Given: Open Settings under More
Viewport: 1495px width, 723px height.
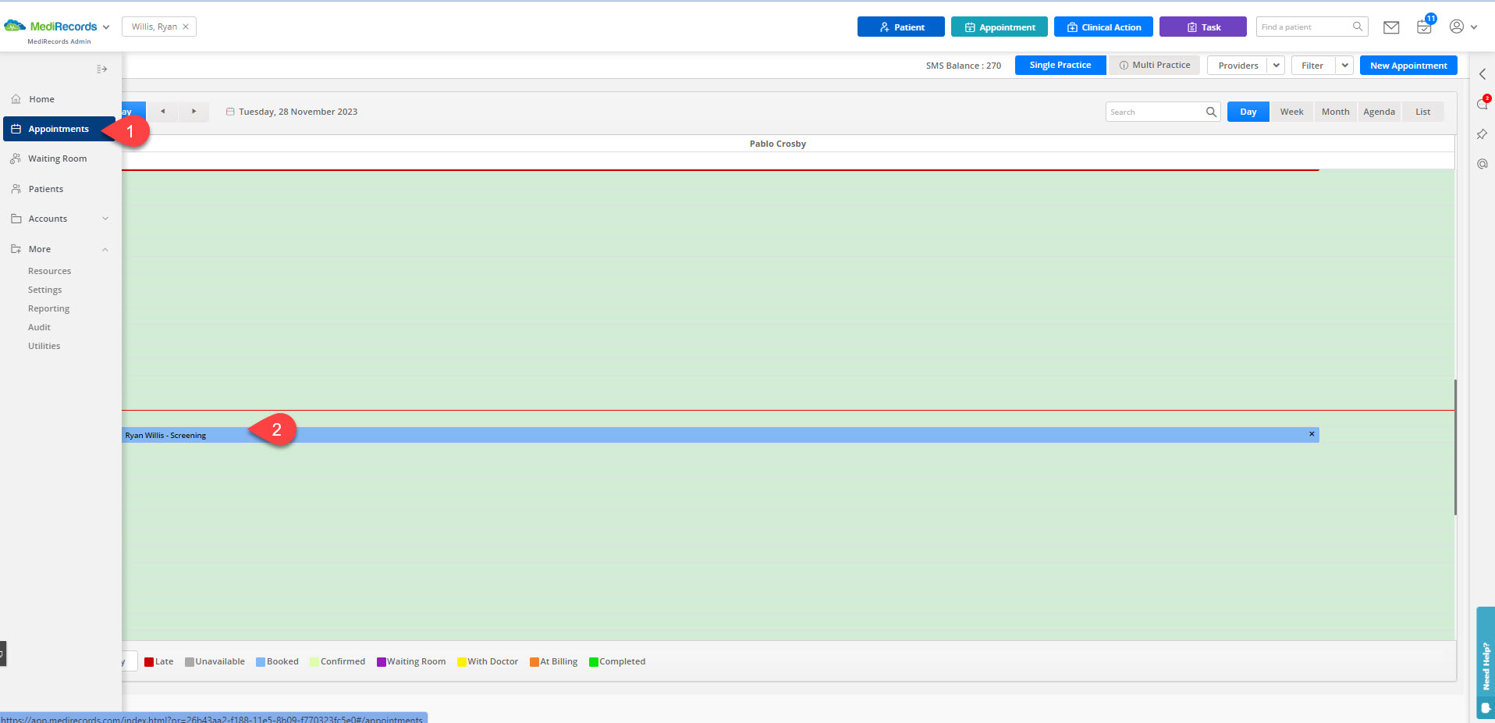Looking at the screenshot, I should point(44,290).
